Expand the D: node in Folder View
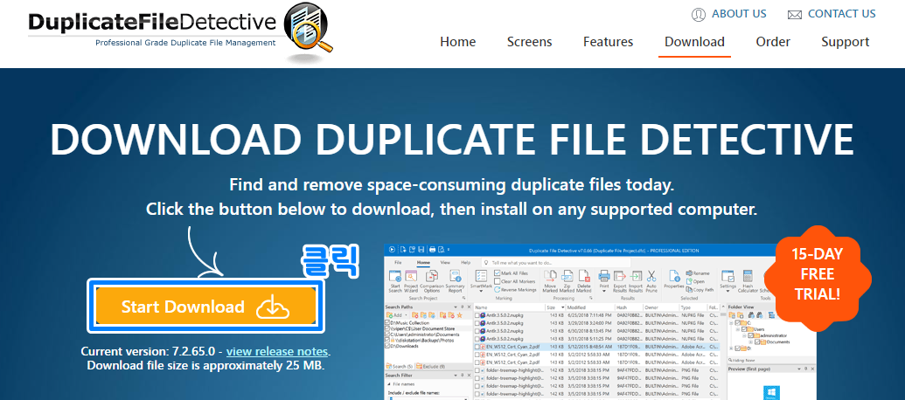The height and width of the screenshot is (400, 905). 731,348
